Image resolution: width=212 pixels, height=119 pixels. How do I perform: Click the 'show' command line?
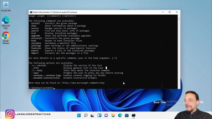[58, 26]
